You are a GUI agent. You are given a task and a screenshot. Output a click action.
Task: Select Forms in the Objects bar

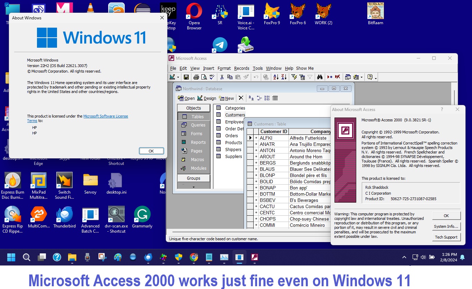pos(193,134)
